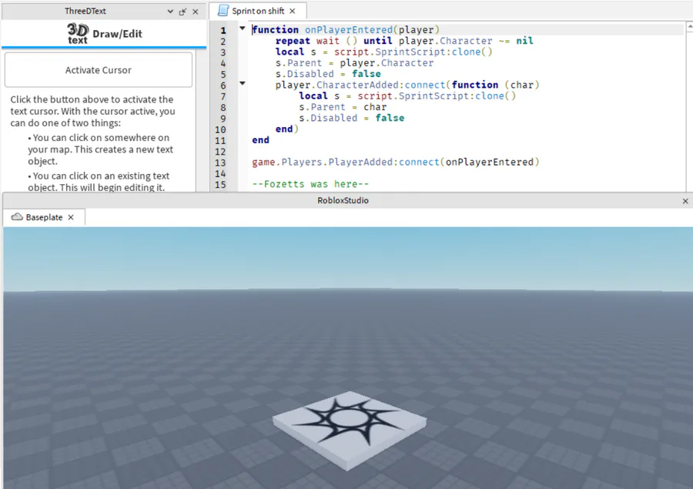This screenshot has height=489, width=693.
Task: Close the Baseplate tab
Action: [71, 217]
